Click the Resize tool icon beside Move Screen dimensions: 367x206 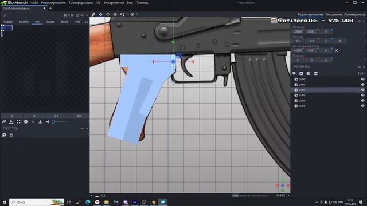pos(93,14)
